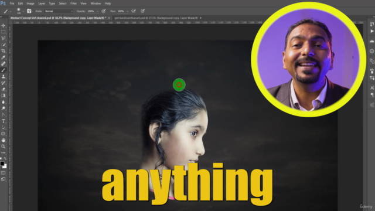Select the Pen tool
Viewport: 375px width, 211px height.
pos(3,115)
